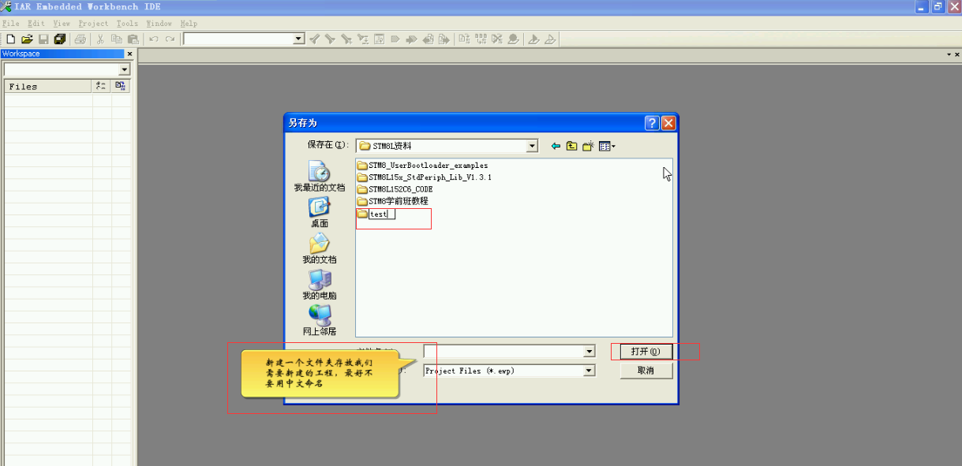The height and width of the screenshot is (466, 962).
Task: Select the STM8L15x_StdPeriph_Lib_V1.3.1 folder
Action: point(424,177)
